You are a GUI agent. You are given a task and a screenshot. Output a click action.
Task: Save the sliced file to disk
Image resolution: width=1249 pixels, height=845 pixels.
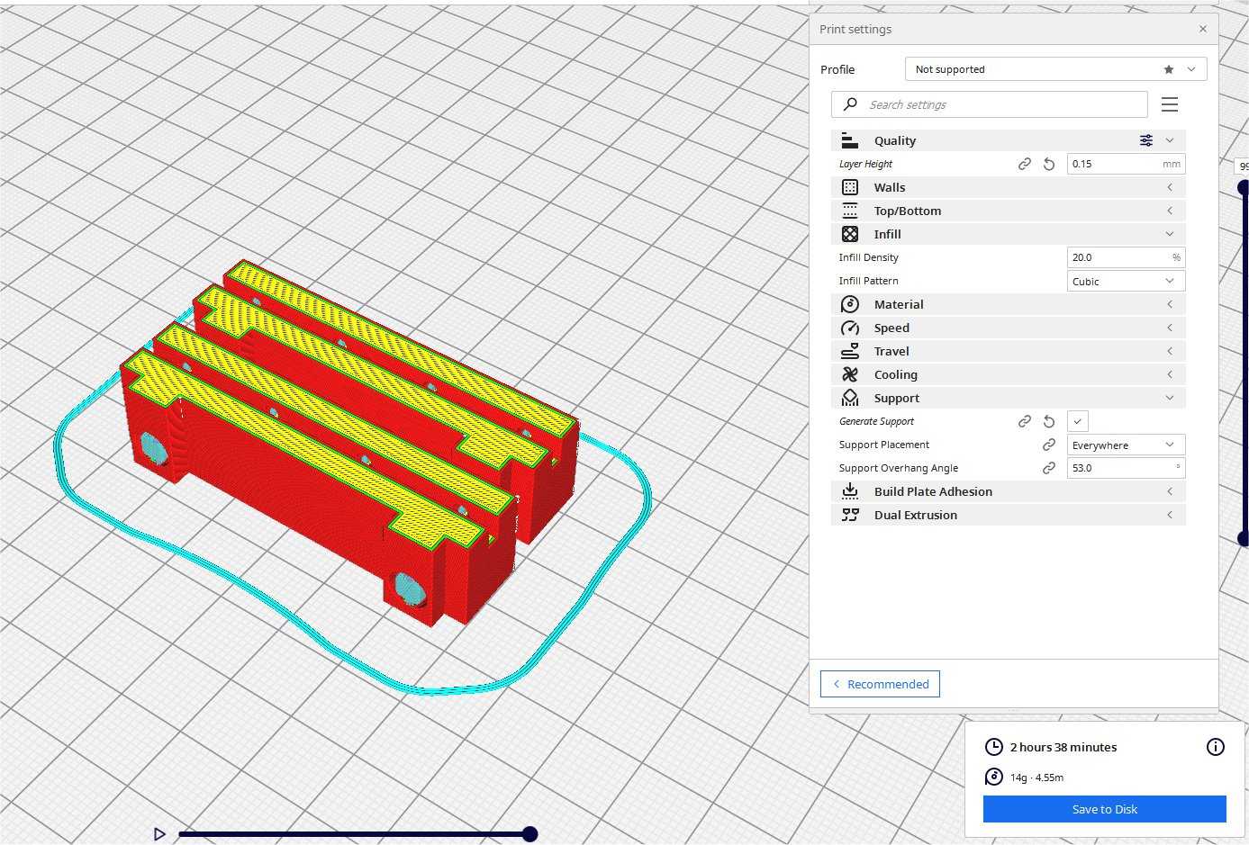(x=1105, y=809)
